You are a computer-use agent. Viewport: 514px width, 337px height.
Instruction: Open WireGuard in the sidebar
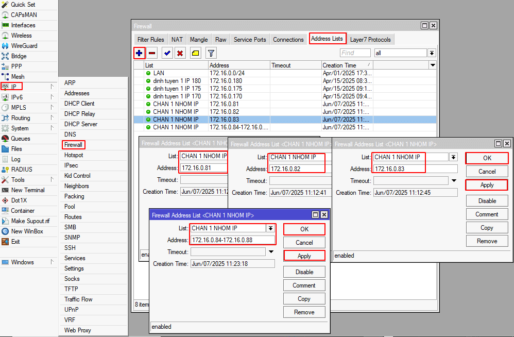pos(29,46)
